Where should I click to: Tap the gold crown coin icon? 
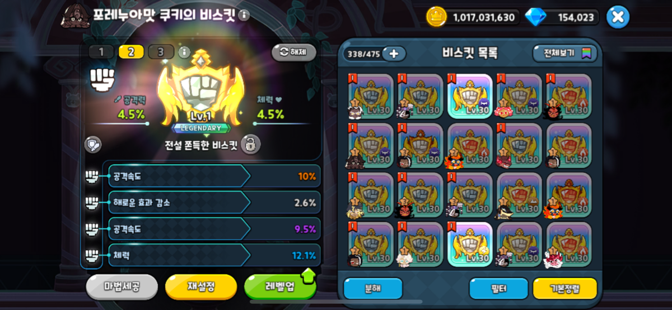click(x=436, y=17)
